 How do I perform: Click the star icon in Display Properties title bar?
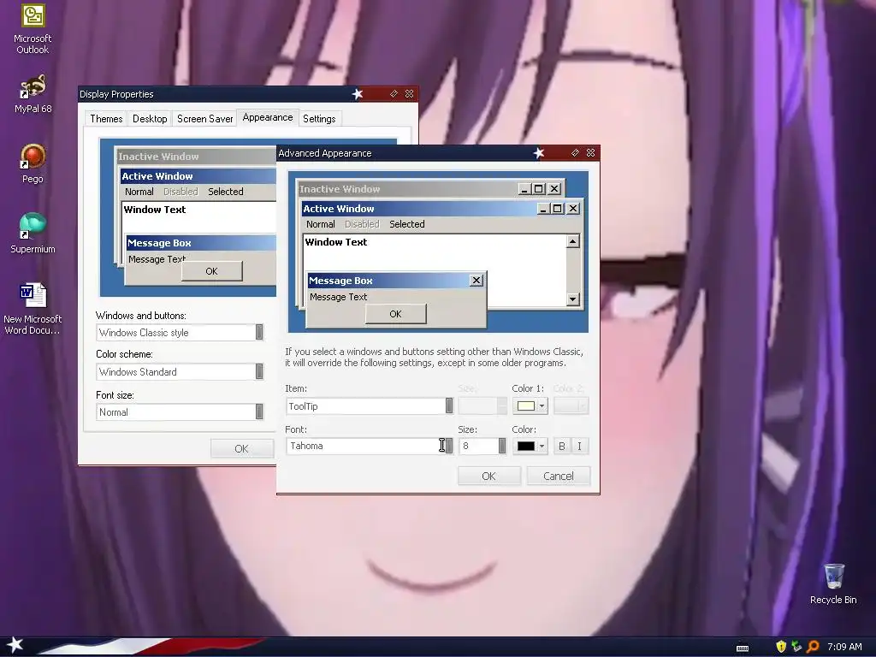point(358,94)
